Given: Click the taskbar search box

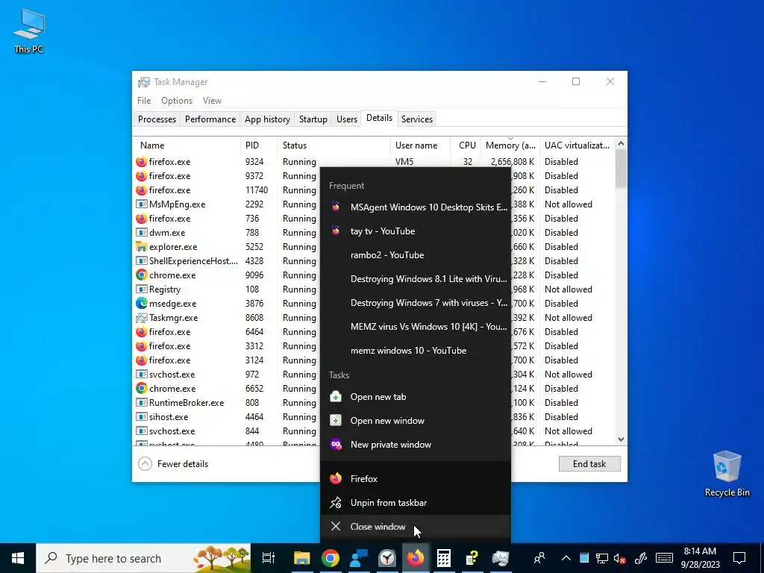Looking at the screenshot, I should (x=143, y=558).
